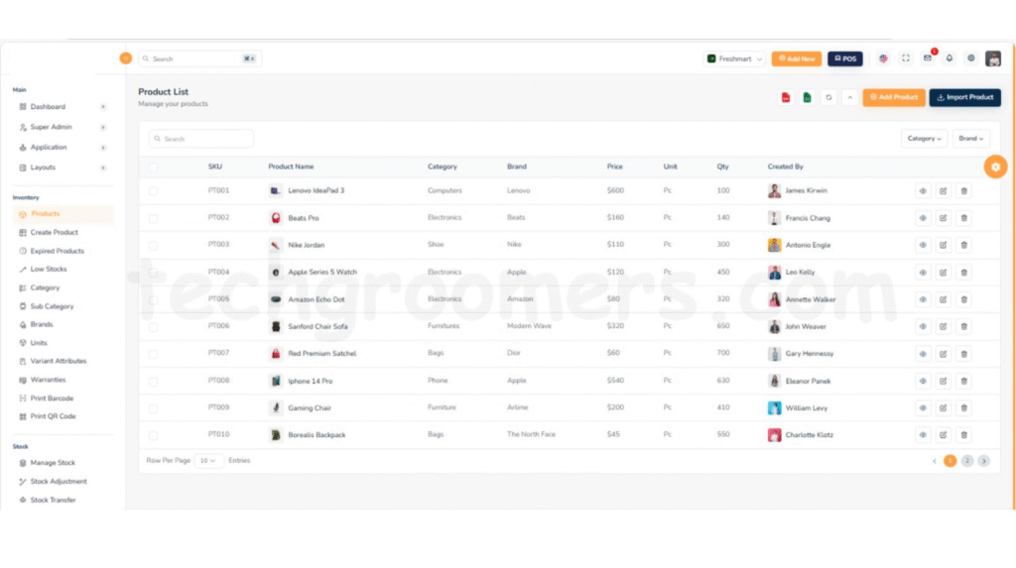
Task: Open language flag selector
Action: pos(883,58)
